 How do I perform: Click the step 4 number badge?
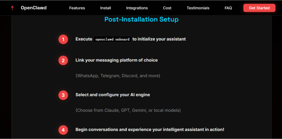(x=63, y=130)
